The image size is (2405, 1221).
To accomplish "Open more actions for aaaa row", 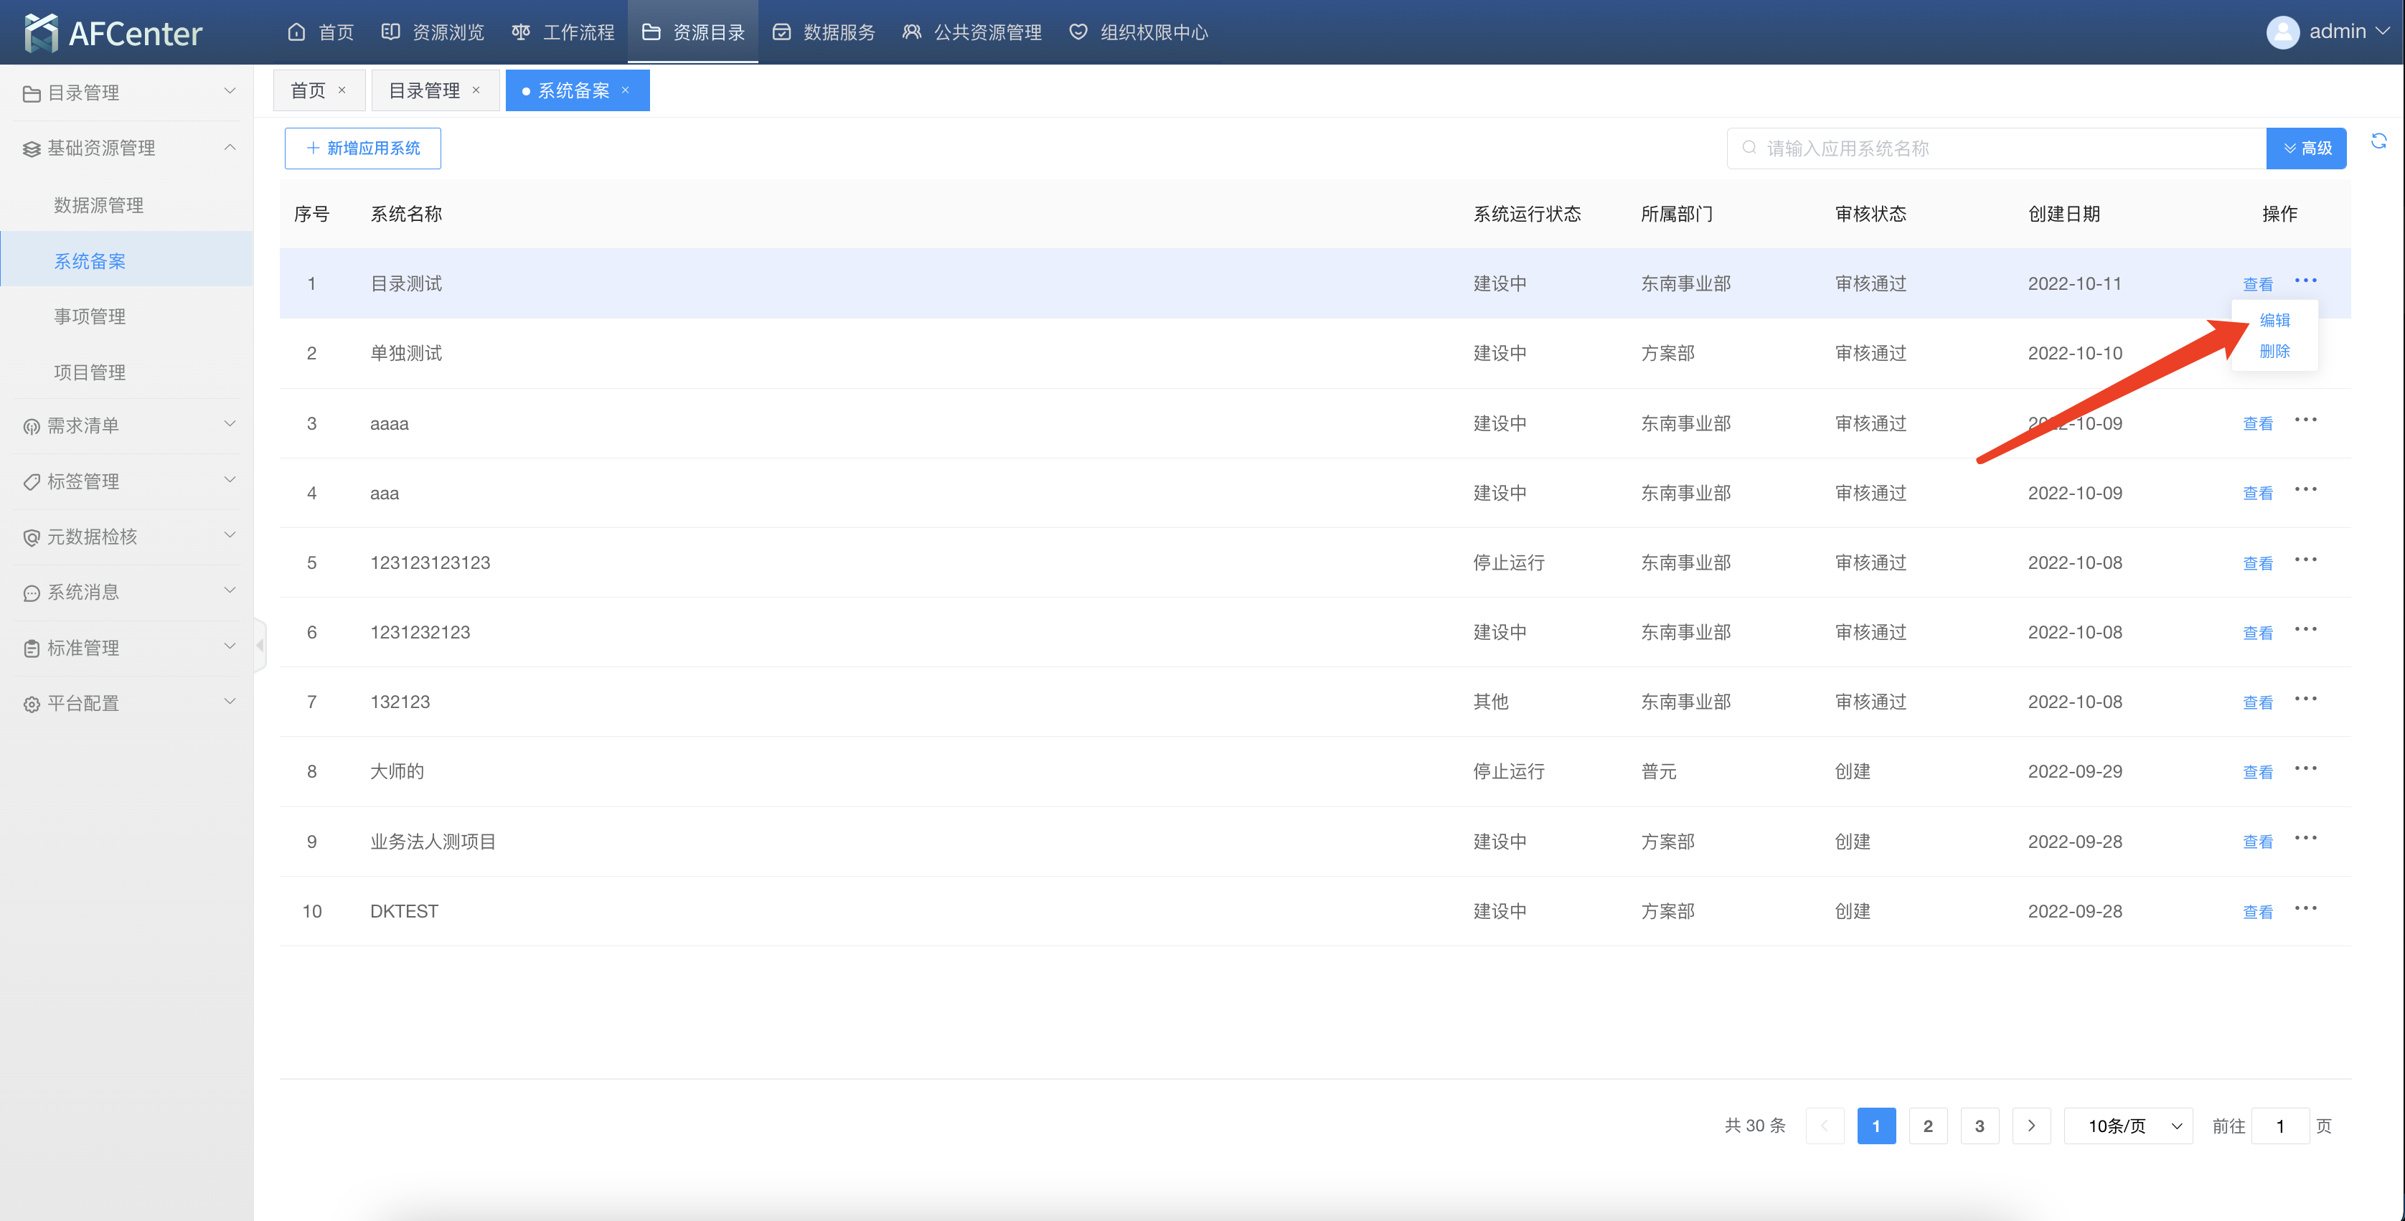I will pos(2305,420).
